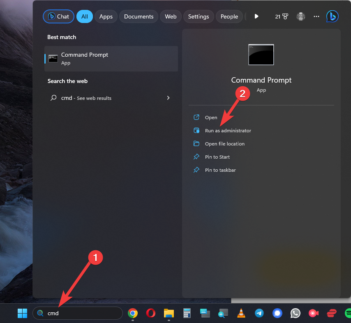Open Spotify from the taskbar

click(348, 314)
